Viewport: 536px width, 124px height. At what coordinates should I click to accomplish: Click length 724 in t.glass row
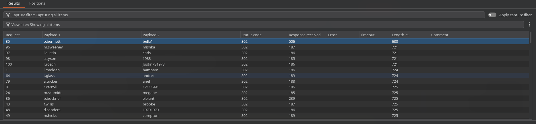coord(395,76)
